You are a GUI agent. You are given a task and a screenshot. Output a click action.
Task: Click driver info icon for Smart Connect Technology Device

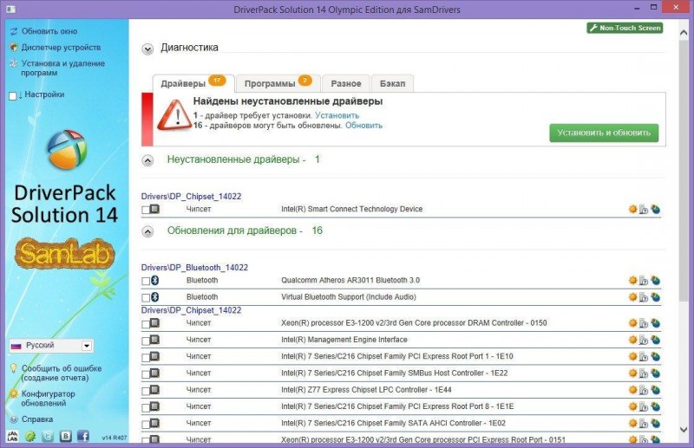point(644,209)
